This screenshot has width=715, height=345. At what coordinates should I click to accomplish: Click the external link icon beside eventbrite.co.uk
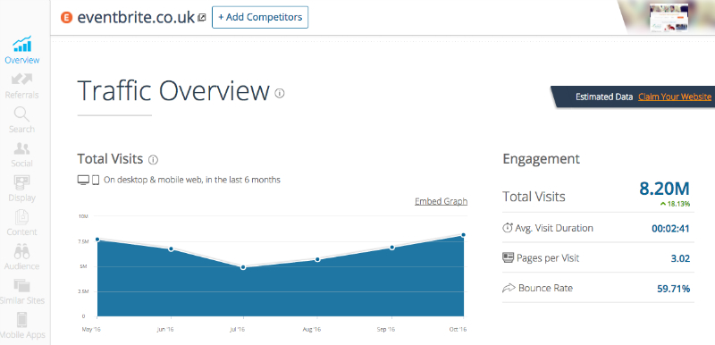coord(202,18)
